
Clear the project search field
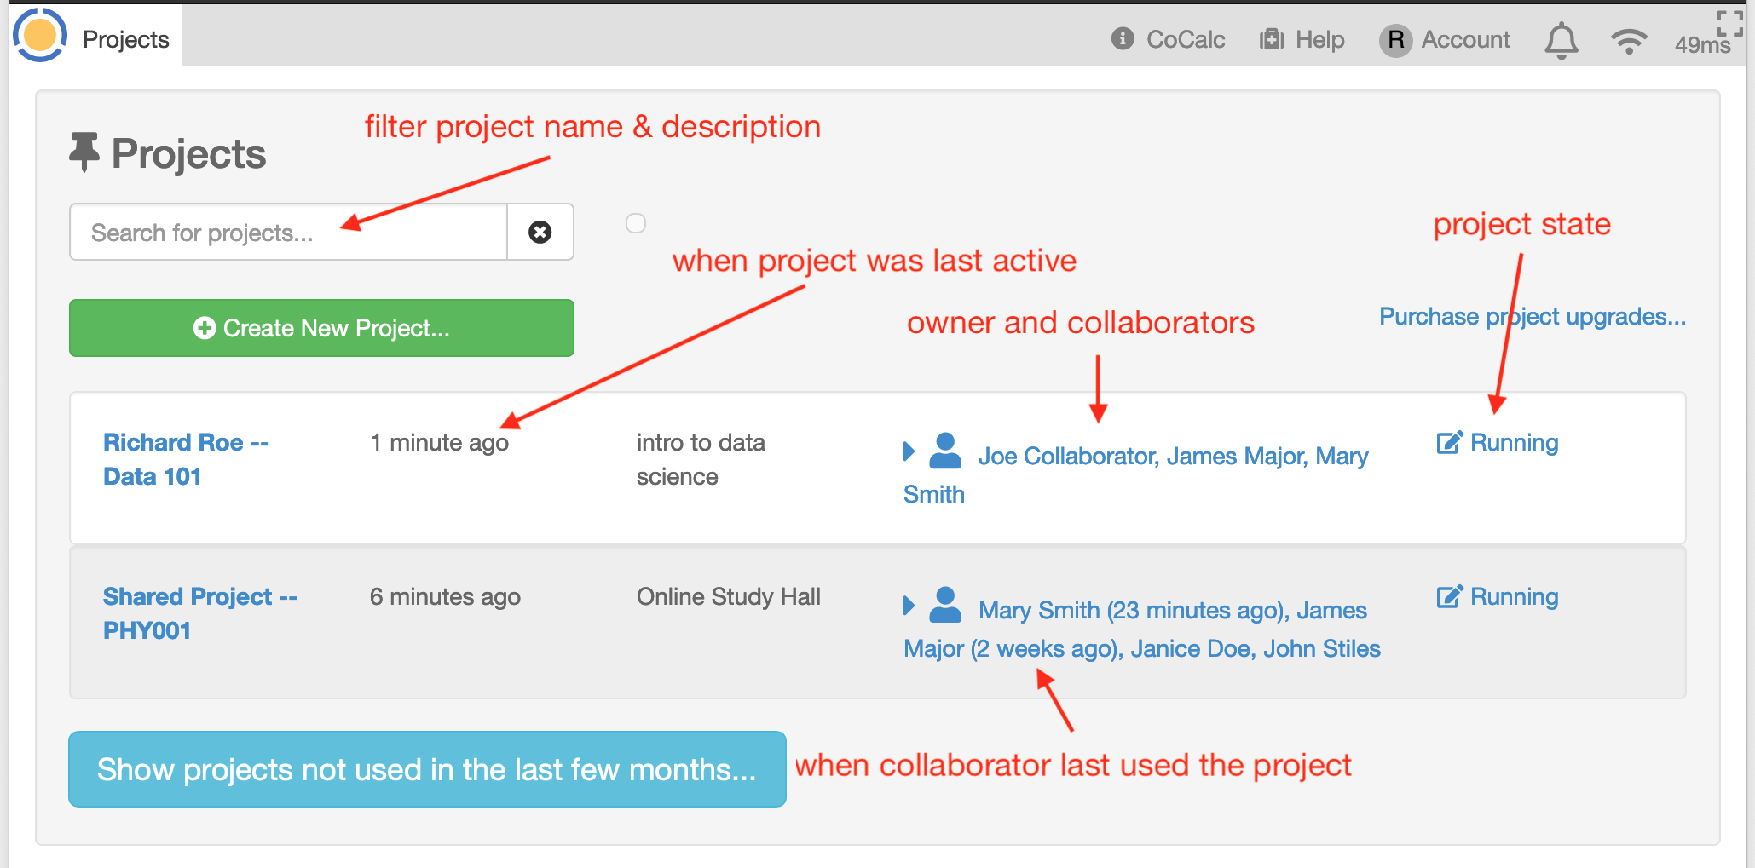click(x=540, y=232)
